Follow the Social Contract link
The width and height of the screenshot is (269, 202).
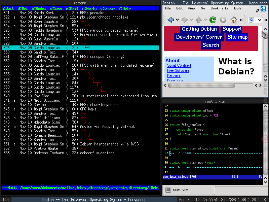point(179,65)
